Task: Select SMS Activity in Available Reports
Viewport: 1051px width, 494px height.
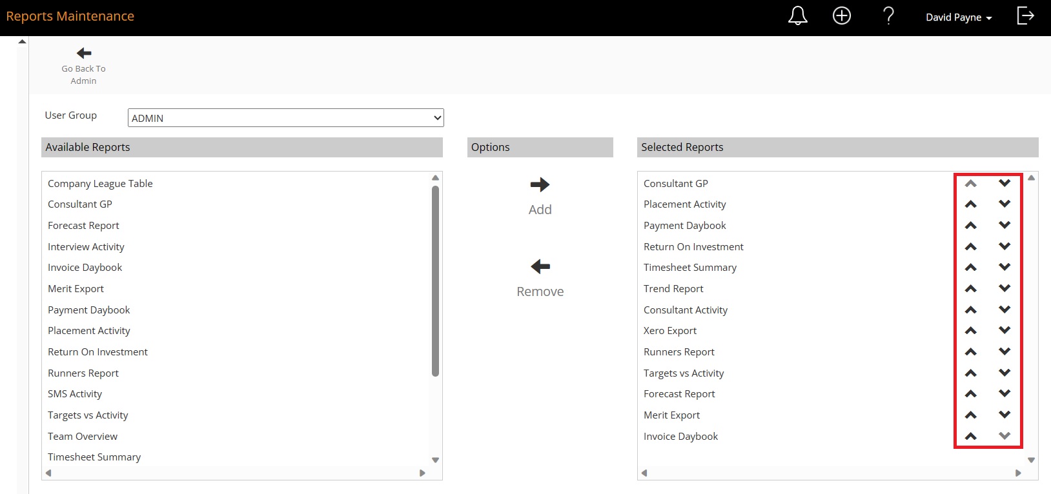Action: tap(75, 394)
